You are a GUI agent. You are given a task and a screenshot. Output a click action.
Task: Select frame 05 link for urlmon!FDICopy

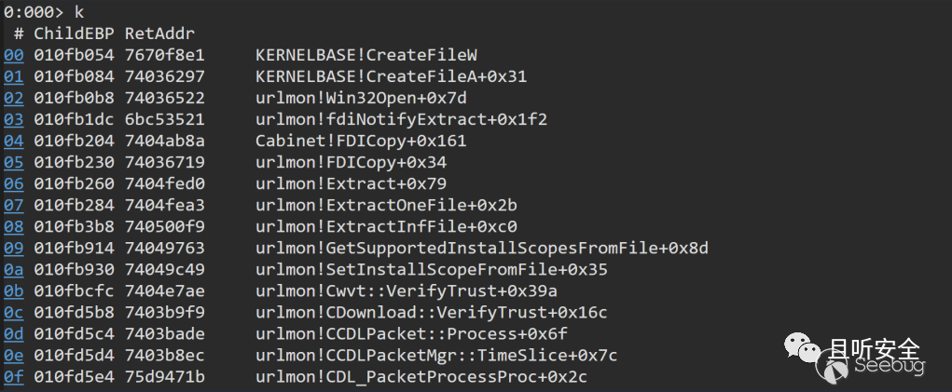[x=13, y=162]
